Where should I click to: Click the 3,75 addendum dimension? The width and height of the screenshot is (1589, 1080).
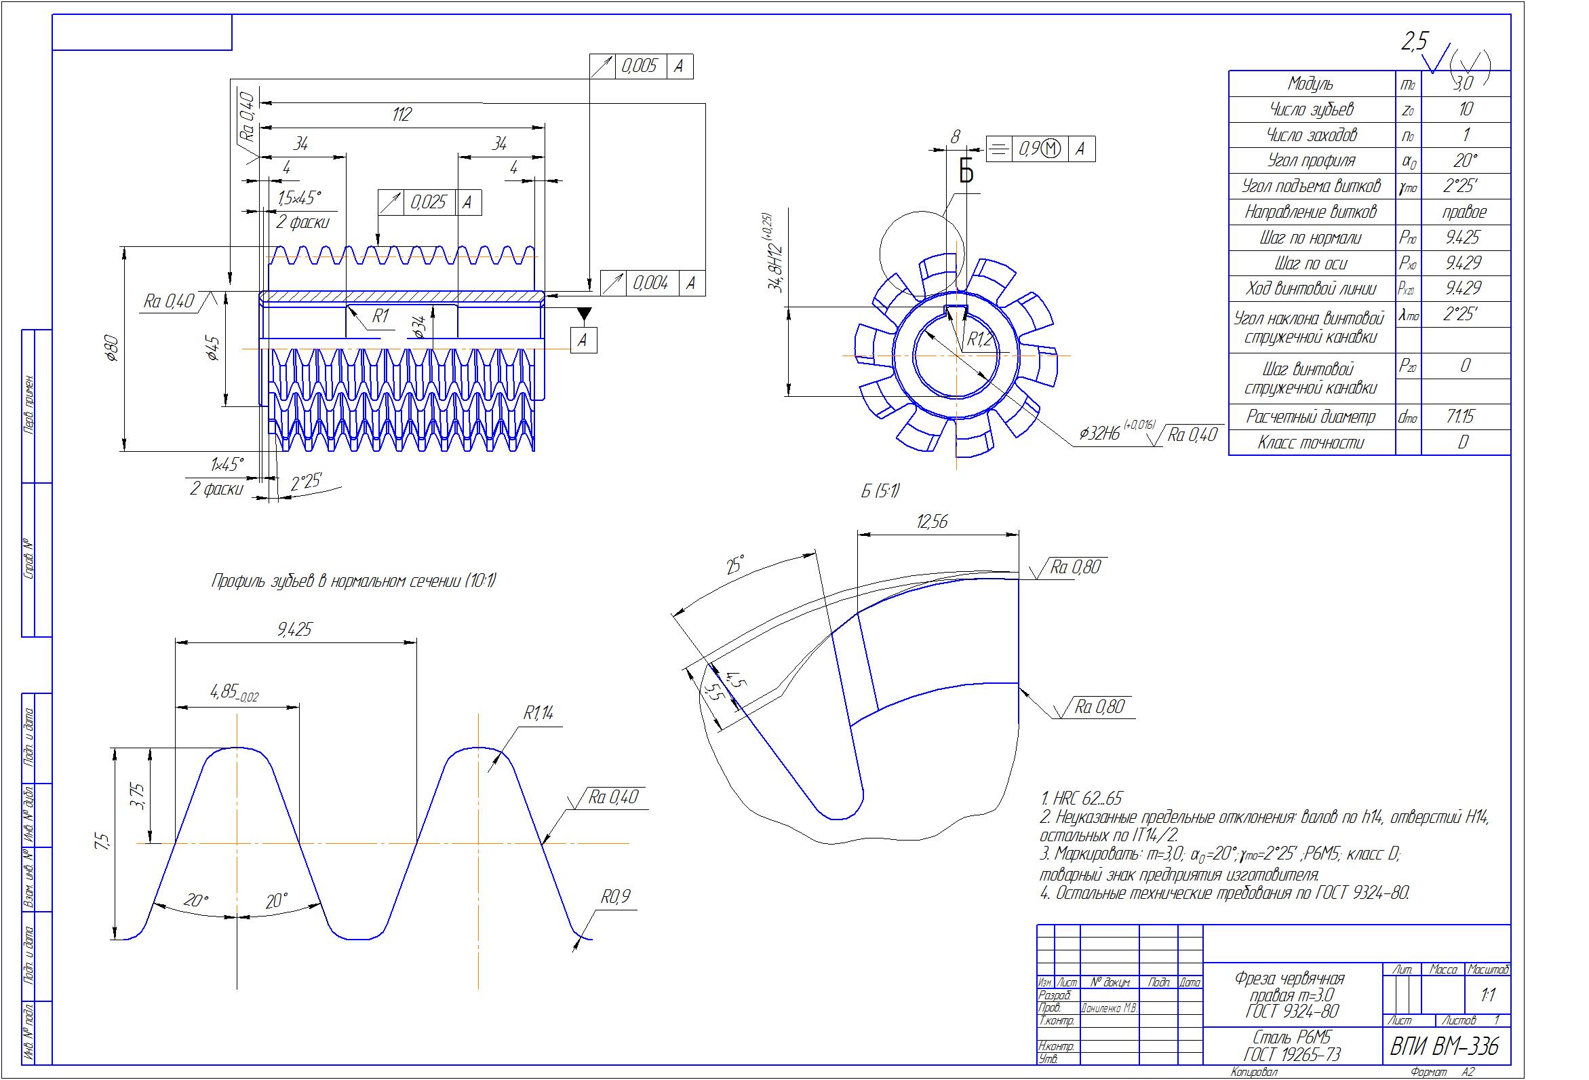tap(138, 796)
